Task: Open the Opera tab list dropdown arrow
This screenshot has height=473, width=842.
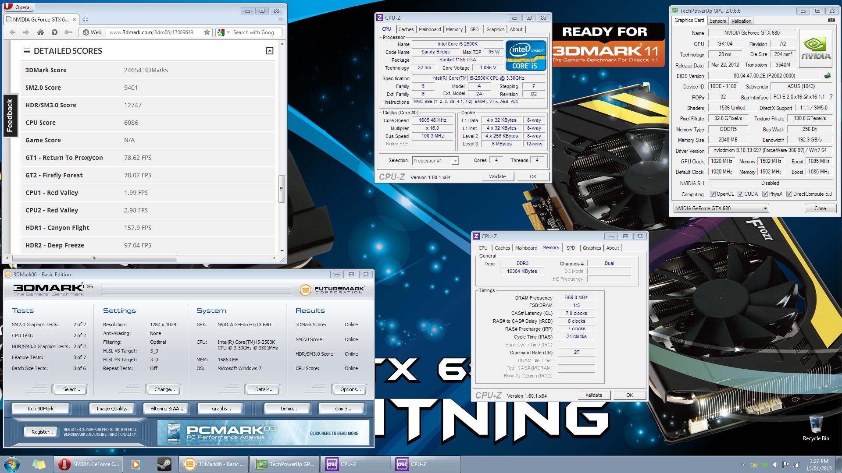Action: [x=280, y=20]
